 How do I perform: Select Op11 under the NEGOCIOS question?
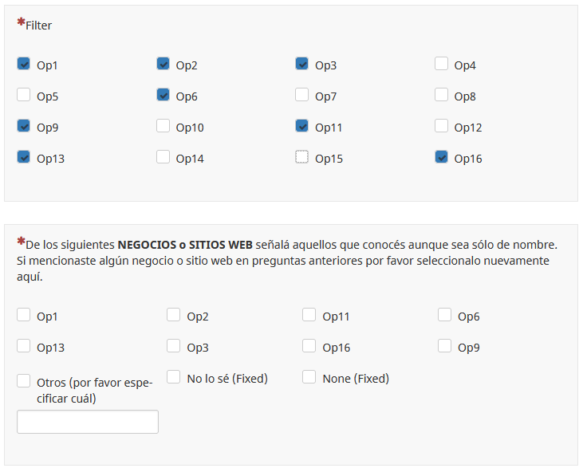click(309, 315)
